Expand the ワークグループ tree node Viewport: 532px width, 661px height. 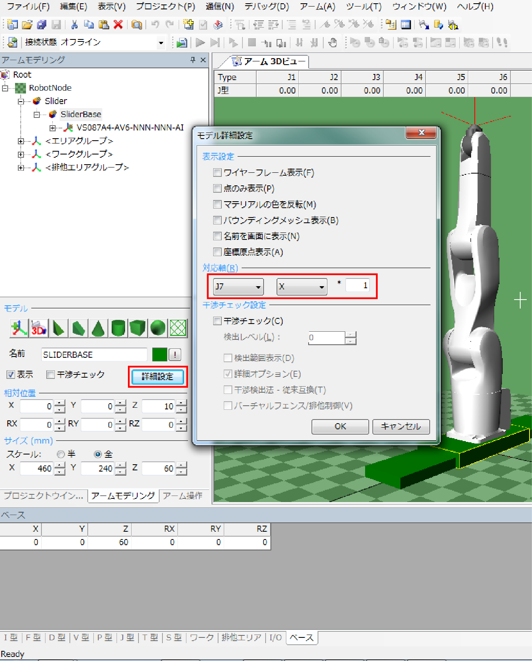point(21,154)
